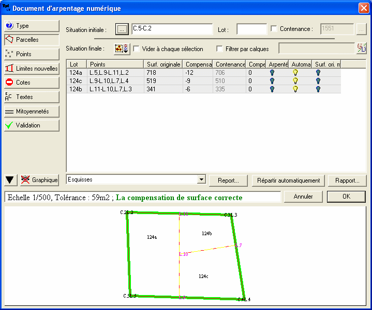This screenshot has height=310, width=372.
Task: Open the Esquisses dropdown list
Action: coord(201,180)
